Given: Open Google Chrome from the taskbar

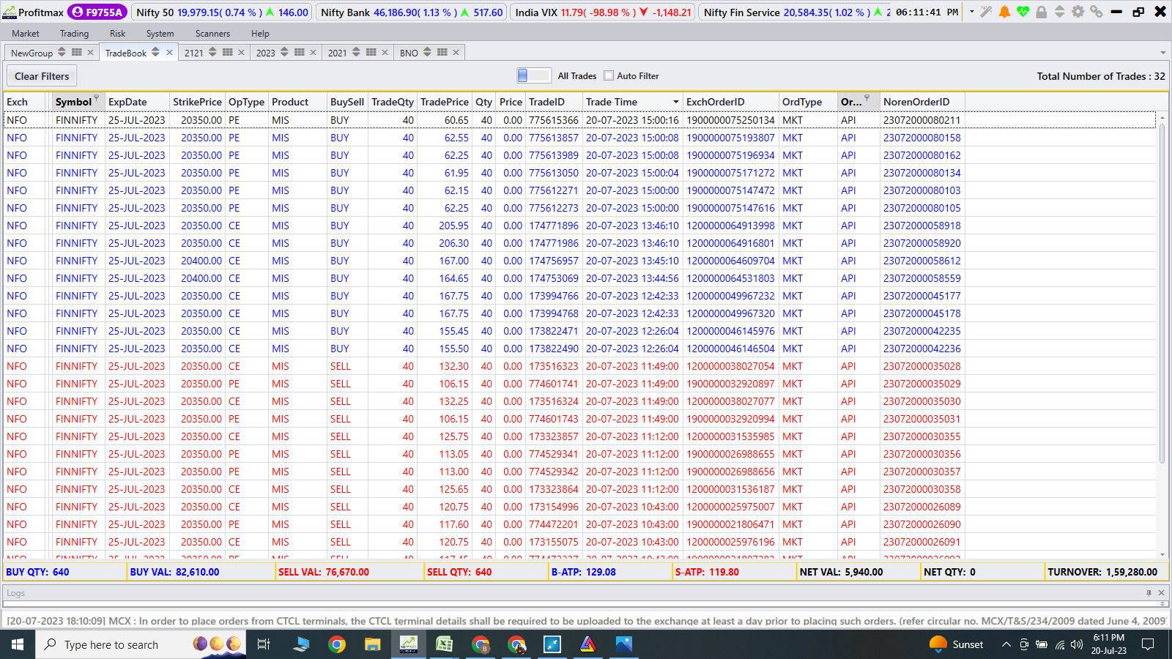Looking at the screenshot, I should pos(337,644).
